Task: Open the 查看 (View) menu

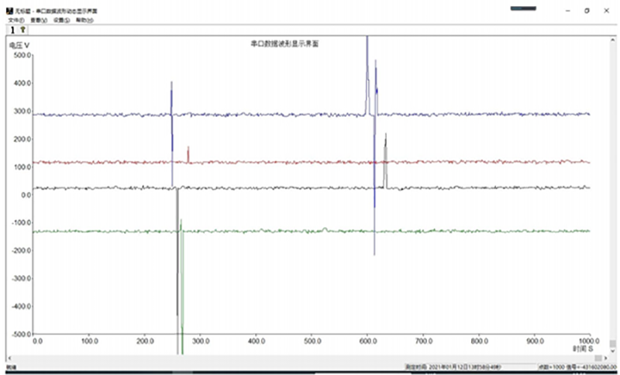Action: click(x=39, y=20)
